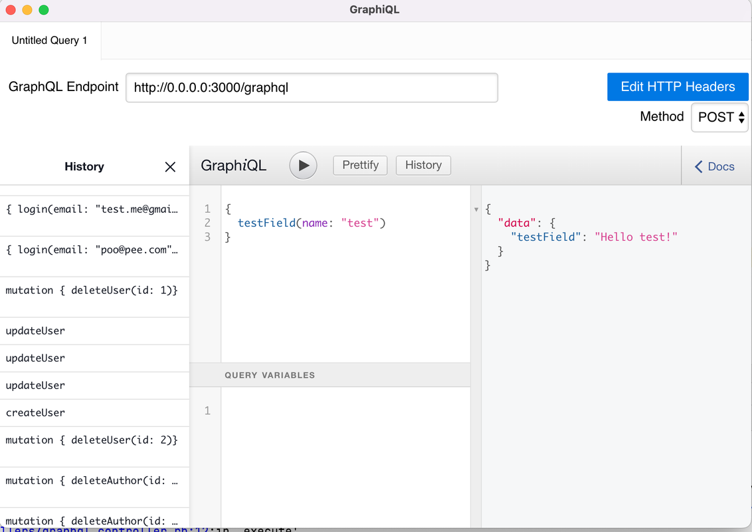752x532 pixels.
Task: Open the Method POST dropdown
Action: coord(719,117)
